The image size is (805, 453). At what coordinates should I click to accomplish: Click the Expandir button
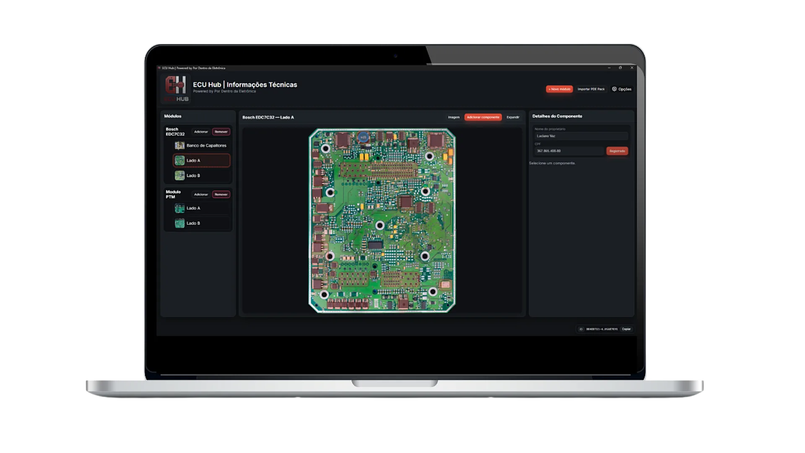point(513,117)
